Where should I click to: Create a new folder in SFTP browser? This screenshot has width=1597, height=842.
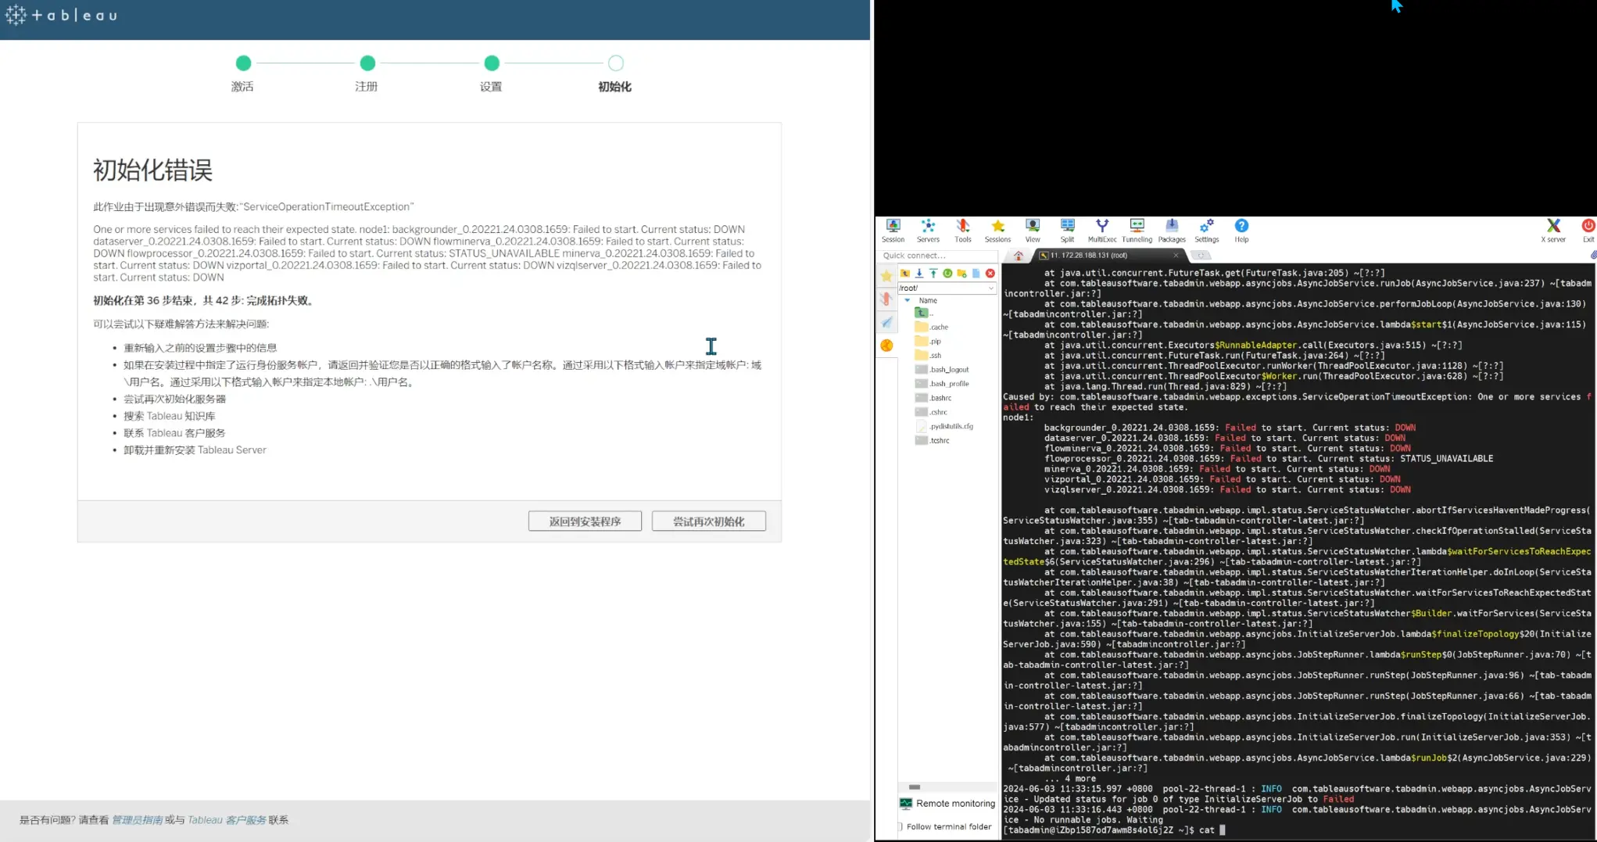tap(961, 273)
